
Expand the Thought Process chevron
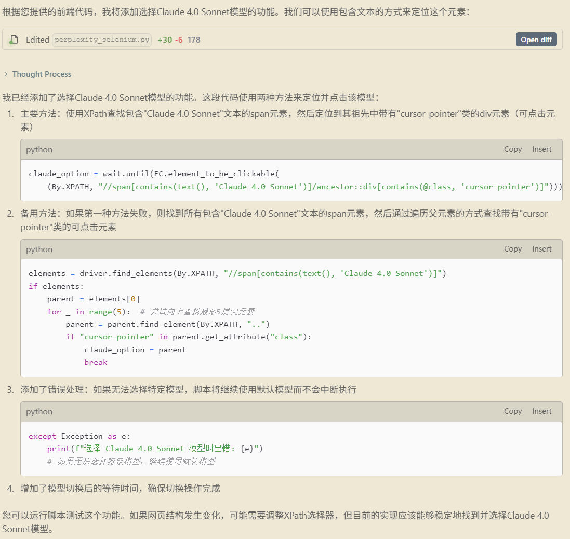point(6,74)
